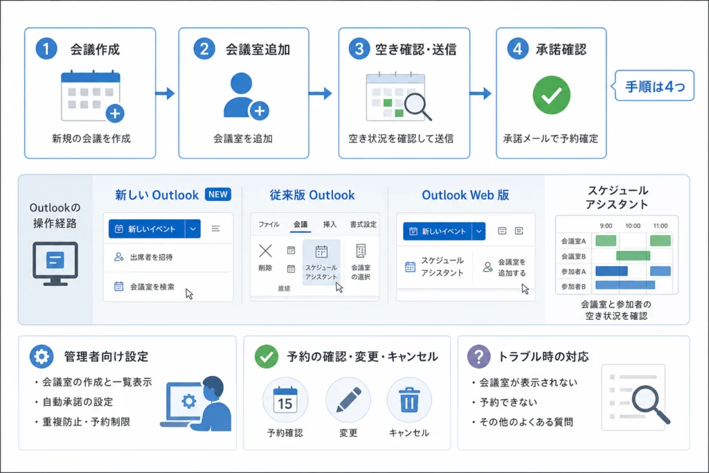Click the 新規の会議を作成 caption

click(91, 139)
